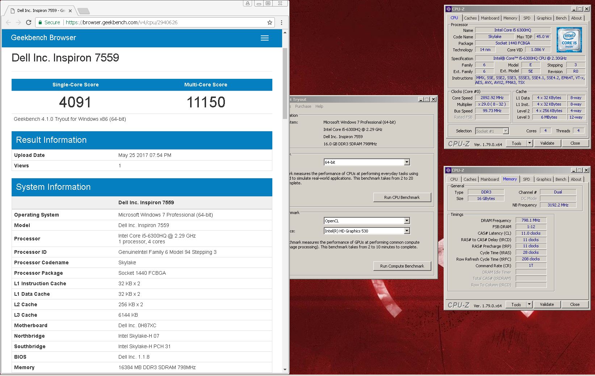Open About tab in top CPU-Z window
This screenshot has height=376, width=595.
[577, 18]
